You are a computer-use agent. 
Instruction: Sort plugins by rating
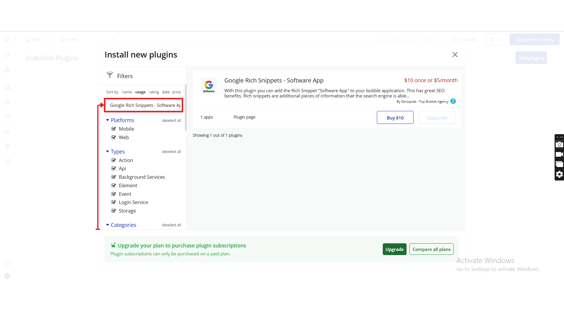[x=154, y=92]
